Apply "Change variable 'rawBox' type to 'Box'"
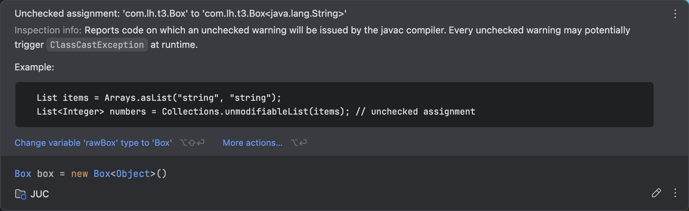Screen dimensions: 689x211 (93, 142)
